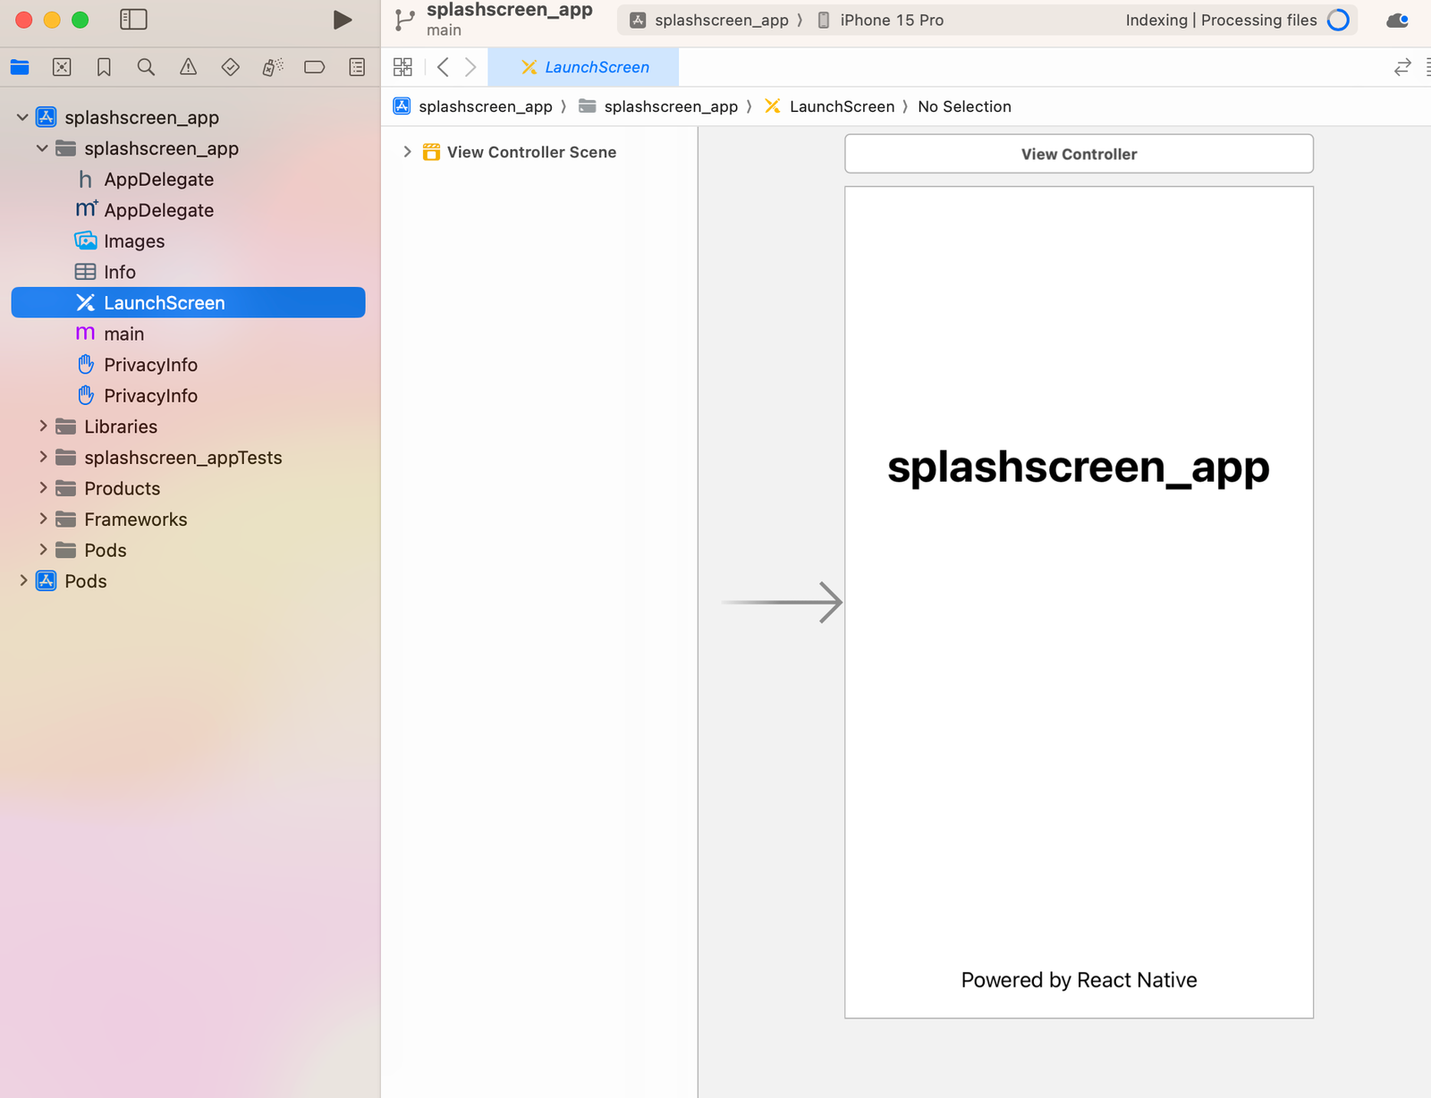Open the Breakpoint navigator tag icon
This screenshot has height=1098, width=1431.
click(314, 66)
